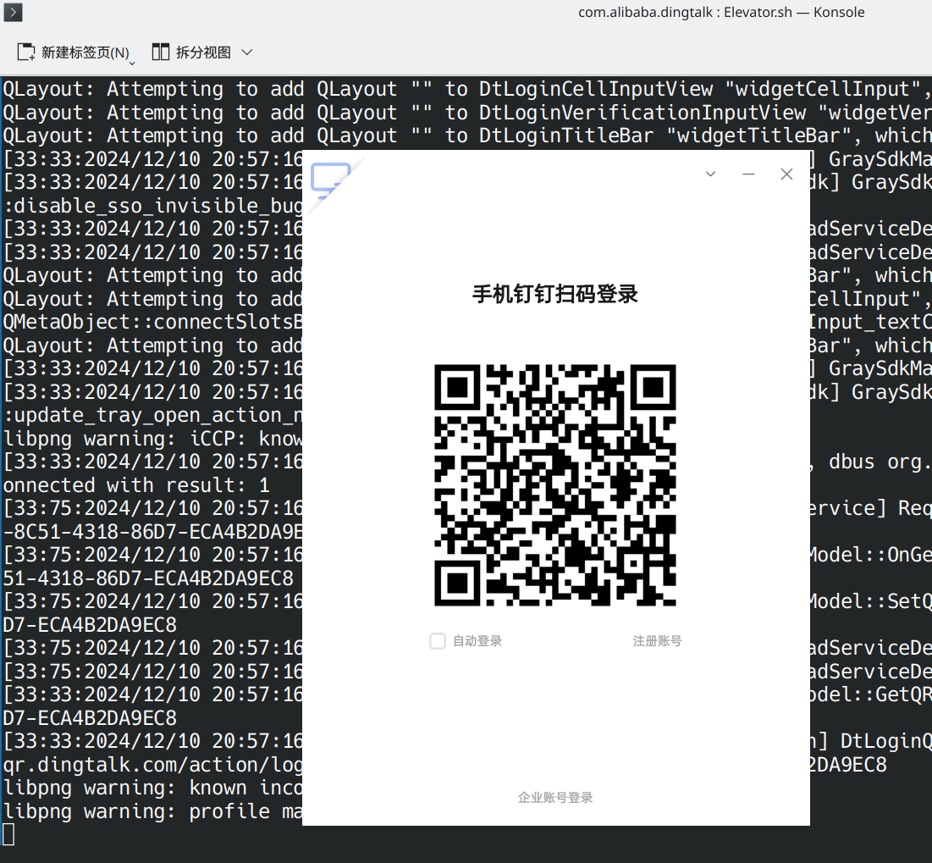Click the terminal cursor block at bottom

pos(8,834)
